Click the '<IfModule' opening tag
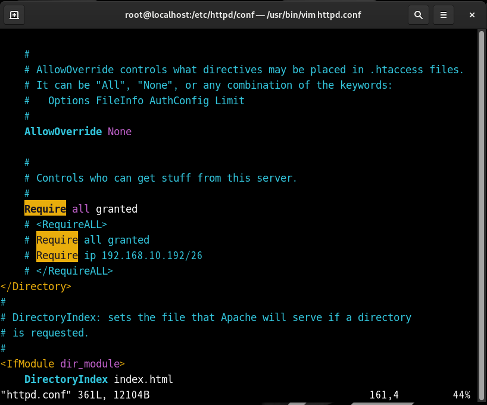The height and width of the screenshot is (405, 487). coord(27,364)
